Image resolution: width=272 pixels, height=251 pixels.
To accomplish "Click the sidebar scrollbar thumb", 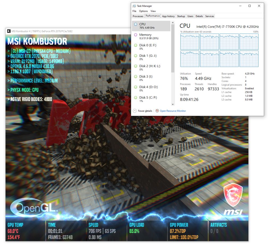I will pyautogui.click(x=173, y=49).
